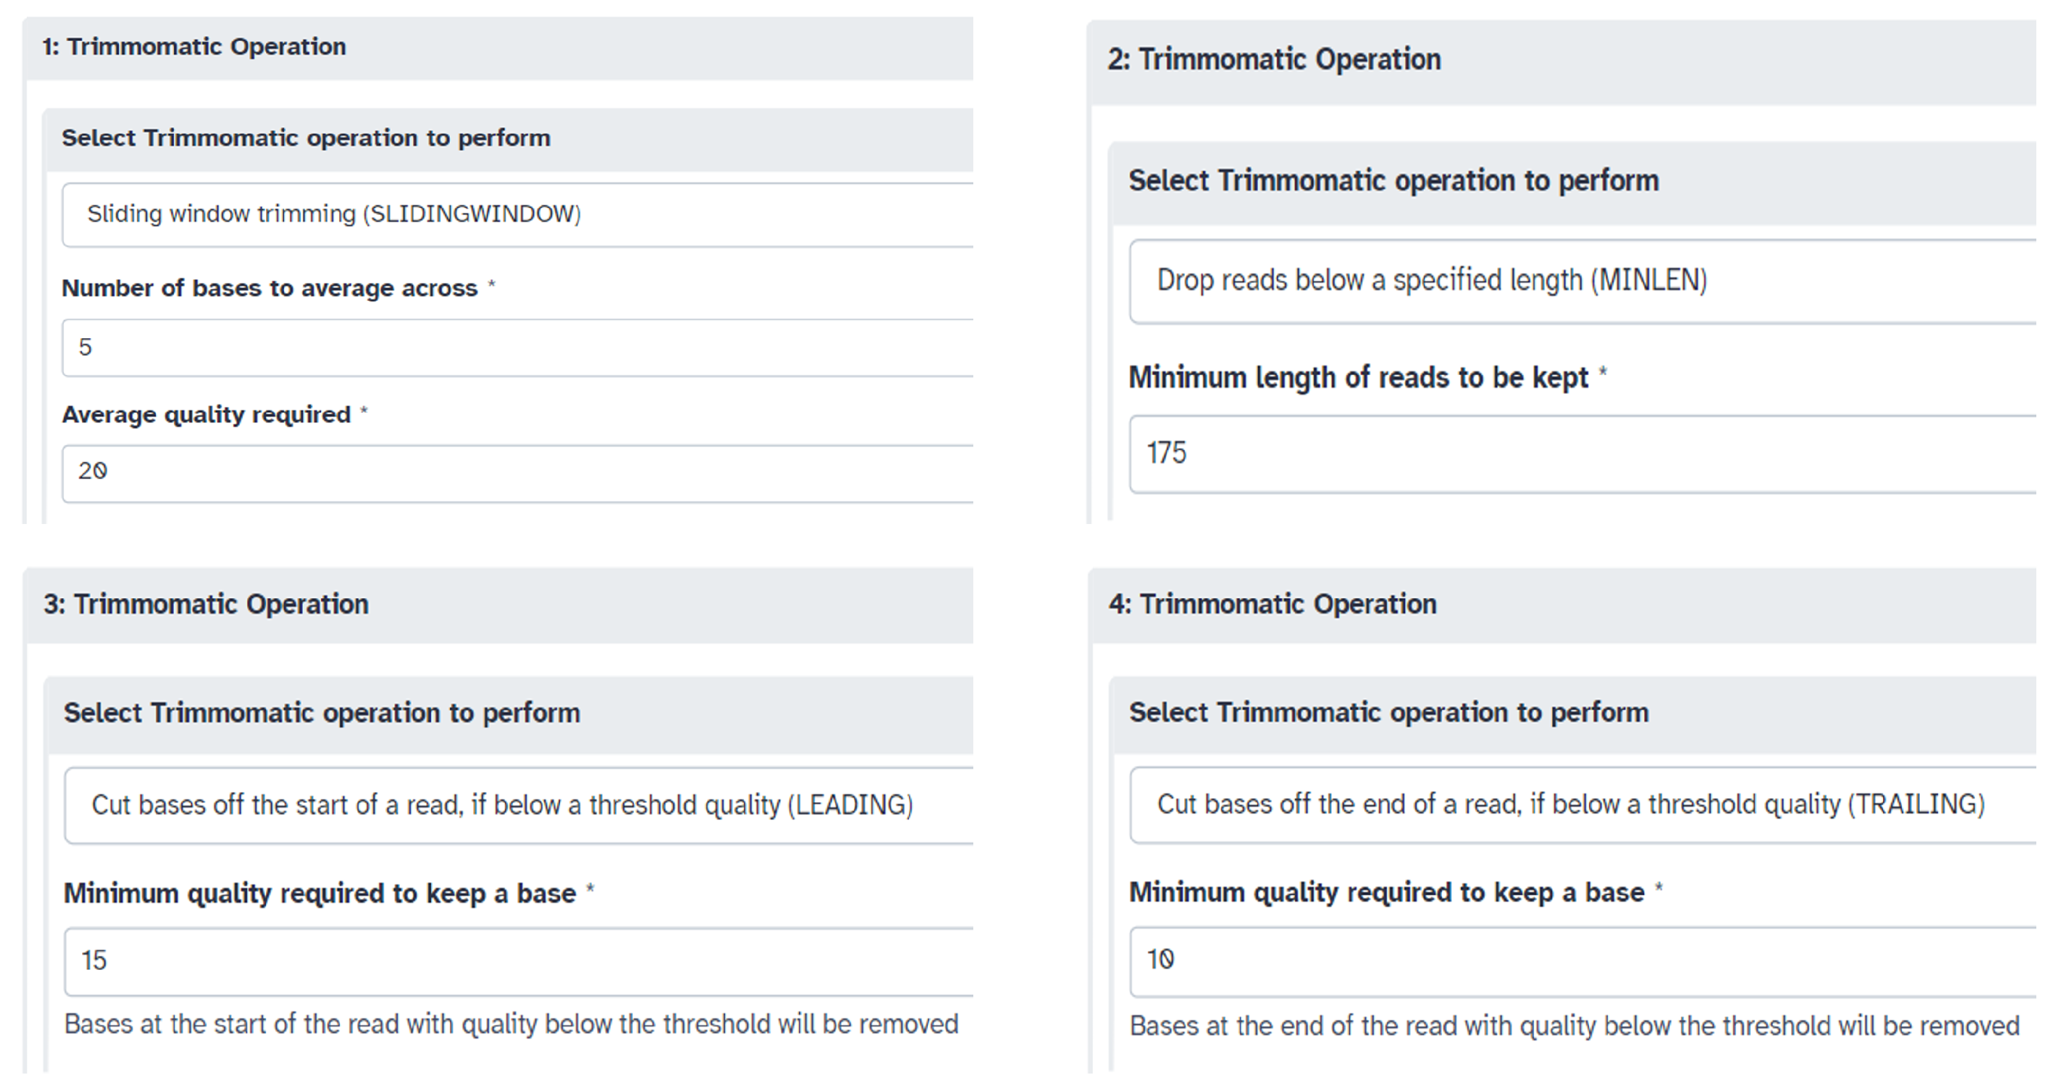The width and height of the screenshot is (2060, 1091).
Task: Collapse the "4: Trimmomatic Operation" panel header
Action: pos(1272,604)
